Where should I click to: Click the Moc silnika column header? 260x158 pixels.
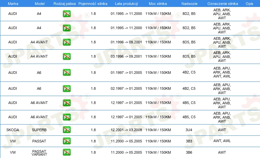[x=158, y=4]
